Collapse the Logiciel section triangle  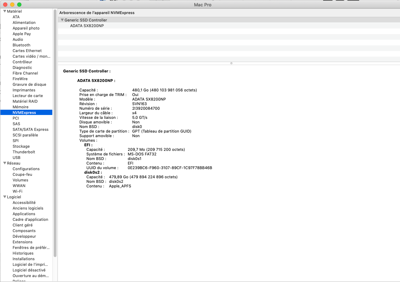tap(5, 197)
